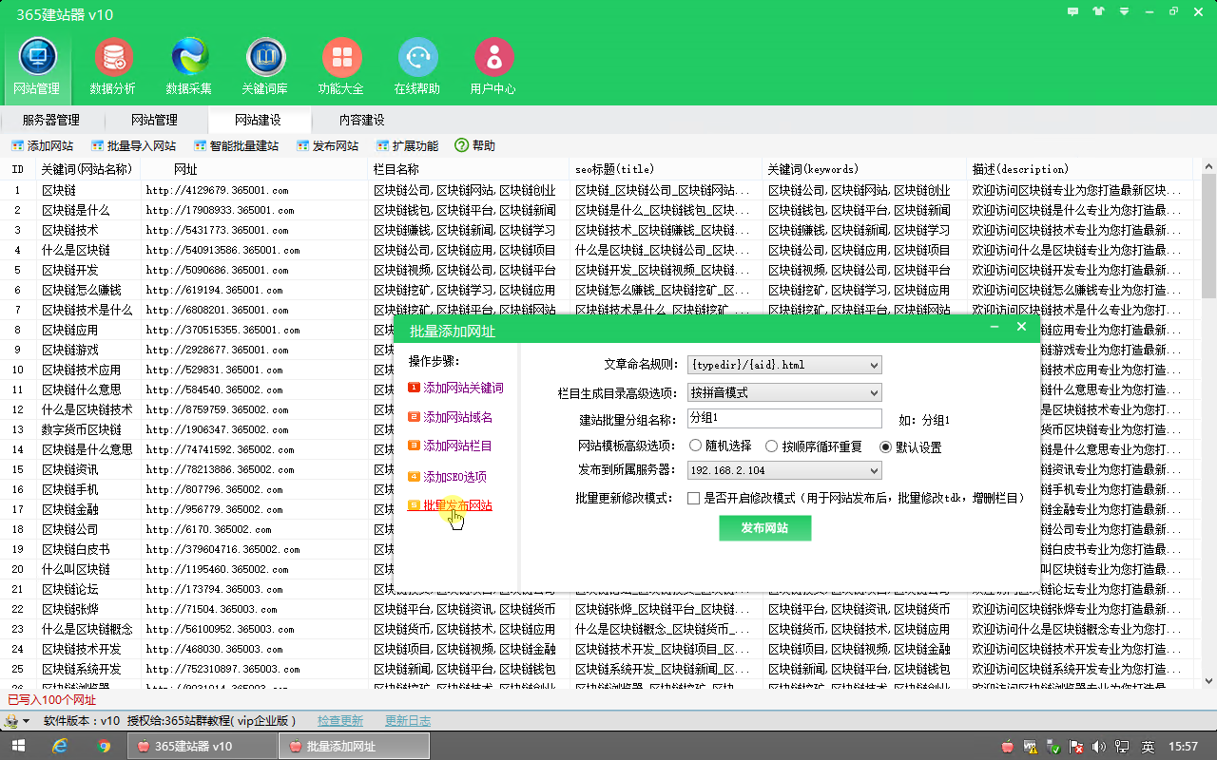Click 添加网站 toolbar item
Image resolution: width=1217 pixels, height=760 pixels.
pos(42,146)
